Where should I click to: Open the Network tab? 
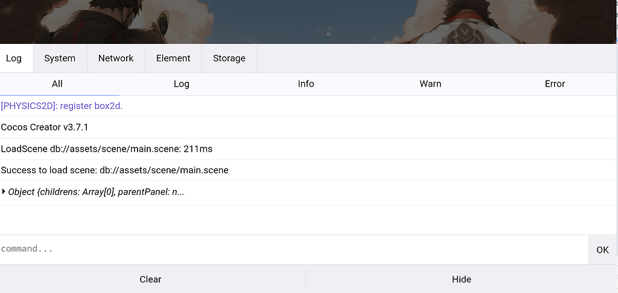(116, 58)
